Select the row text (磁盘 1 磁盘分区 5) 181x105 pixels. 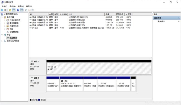point(40,23)
